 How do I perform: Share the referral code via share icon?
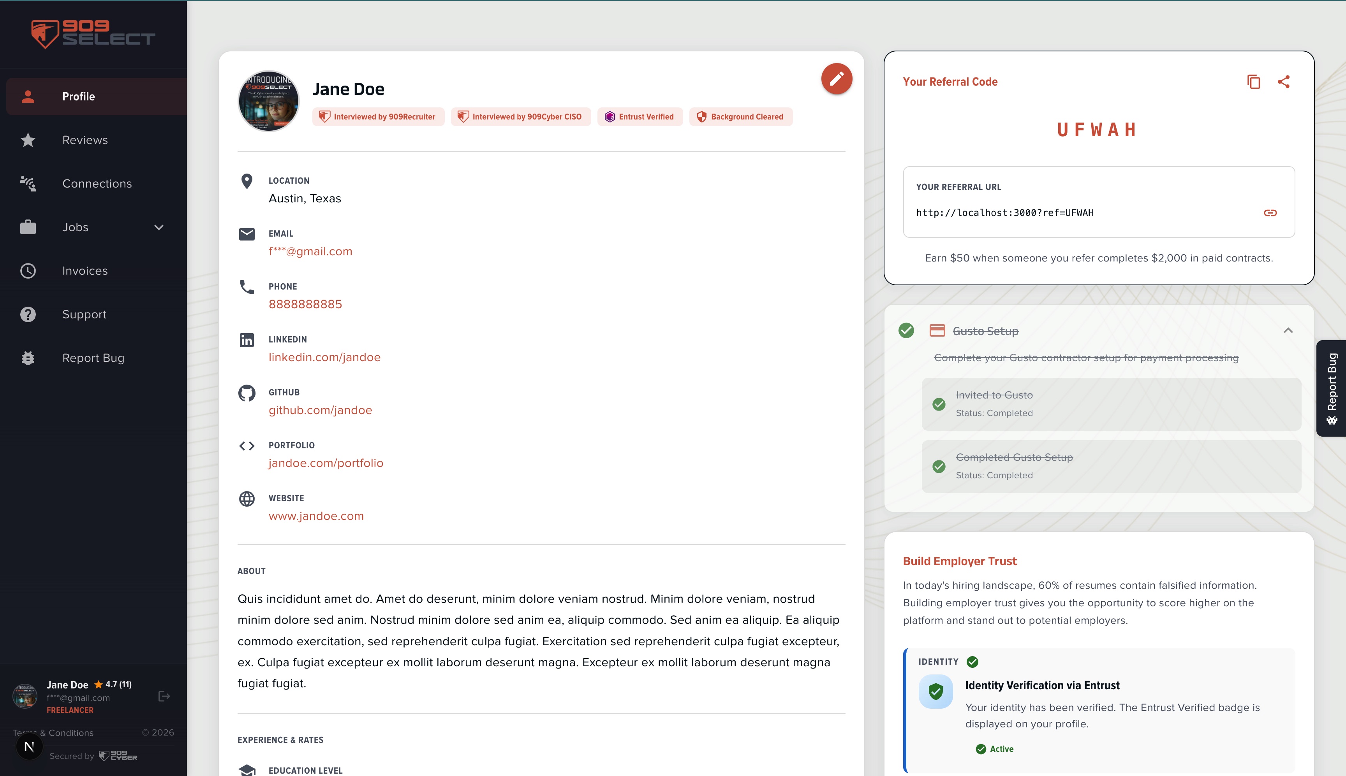pyautogui.click(x=1284, y=82)
